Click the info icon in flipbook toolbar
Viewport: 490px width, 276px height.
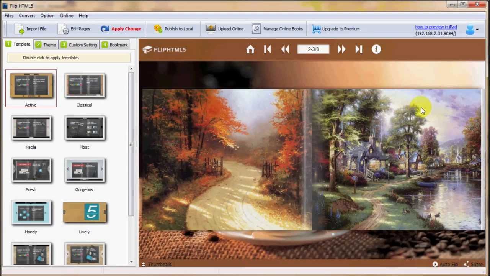tap(376, 49)
